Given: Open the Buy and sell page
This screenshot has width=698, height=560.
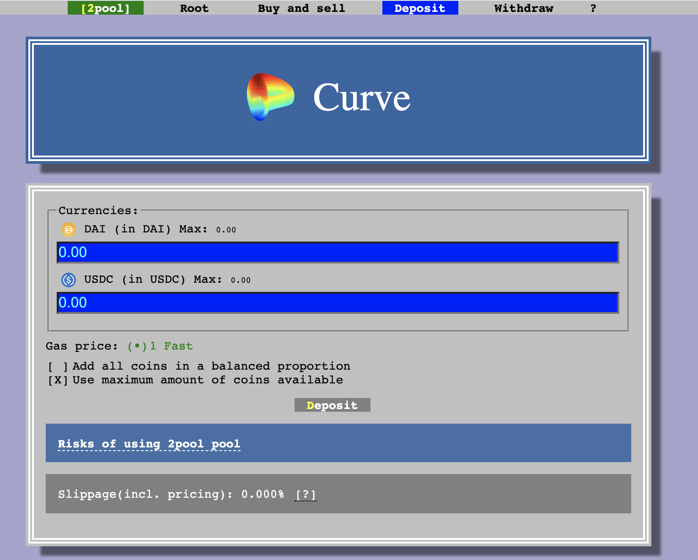Looking at the screenshot, I should [301, 8].
